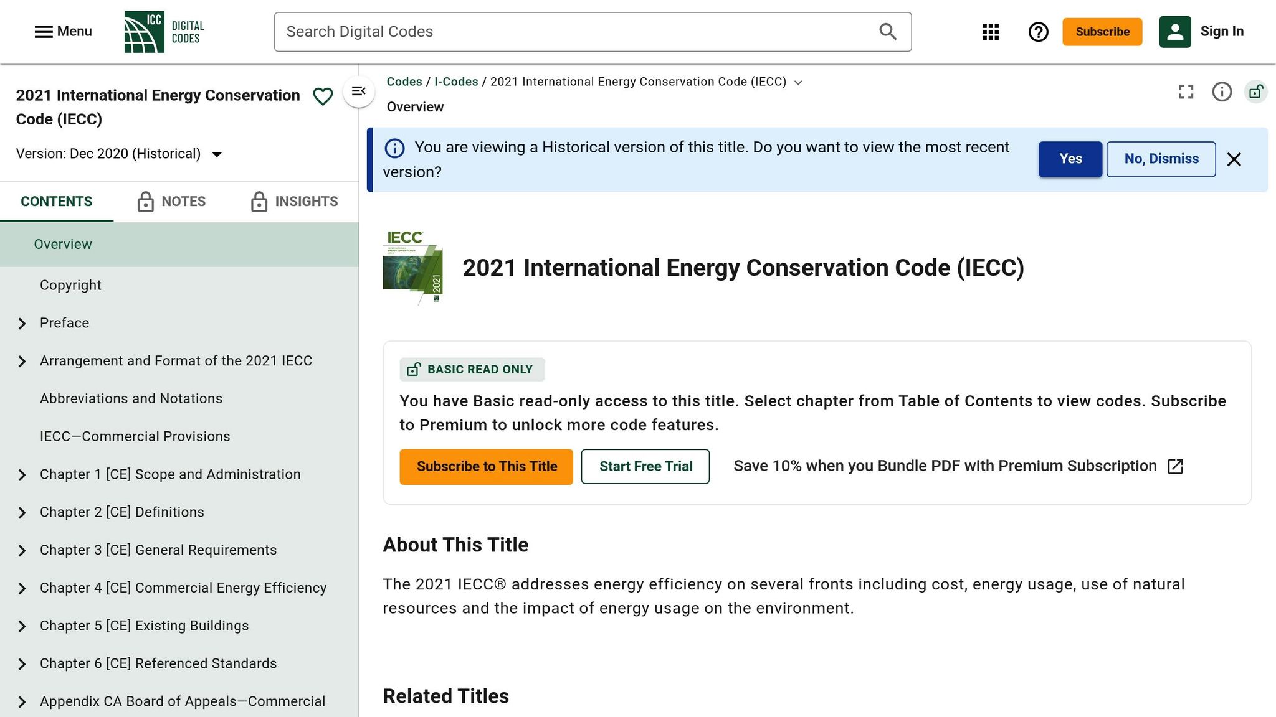Open the help question mark icon
The width and height of the screenshot is (1276, 717).
point(1038,32)
